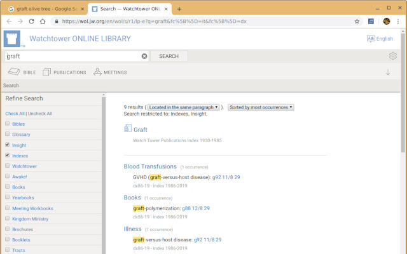Image resolution: width=407 pixels, height=254 pixels.
Task: Uncheck the Indexes checkbox
Action: coord(7,155)
